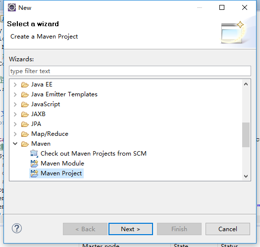
Task: Click the scroll down arrow in wizard list
Action: pos(246,176)
